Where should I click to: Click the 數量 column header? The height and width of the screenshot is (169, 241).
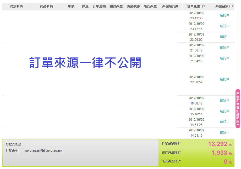tap(85, 6)
